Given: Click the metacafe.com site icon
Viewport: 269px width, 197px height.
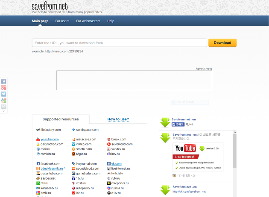Looking at the screenshot, I should tap(73, 139).
